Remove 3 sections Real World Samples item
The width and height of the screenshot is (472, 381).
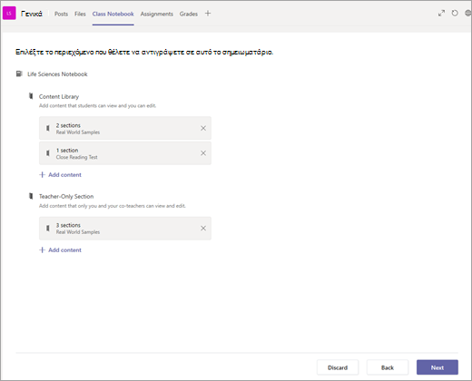pyautogui.click(x=203, y=229)
